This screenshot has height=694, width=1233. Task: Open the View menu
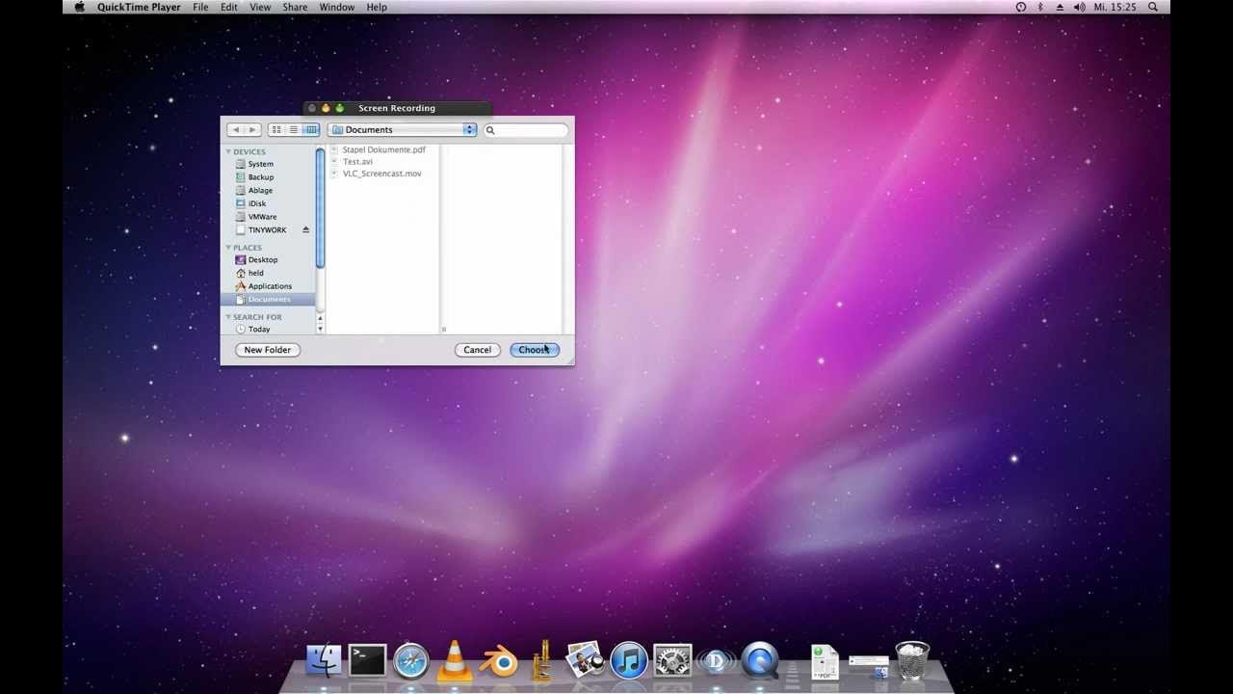tap(260, 7)
